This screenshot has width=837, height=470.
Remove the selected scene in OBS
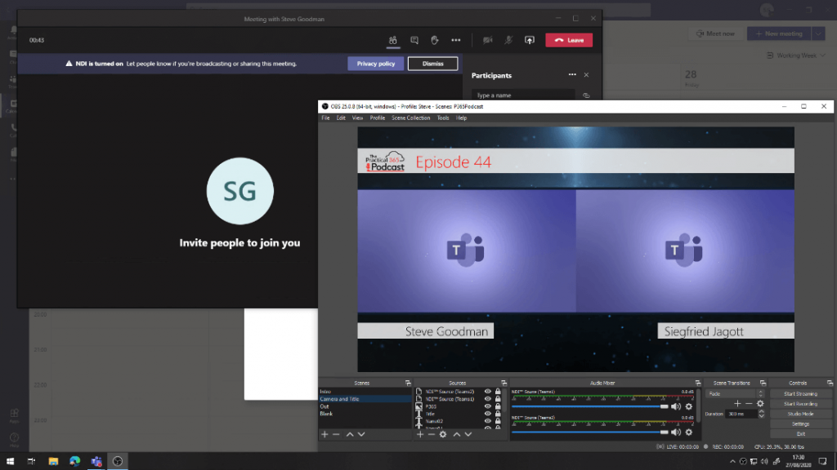(336, 434)
